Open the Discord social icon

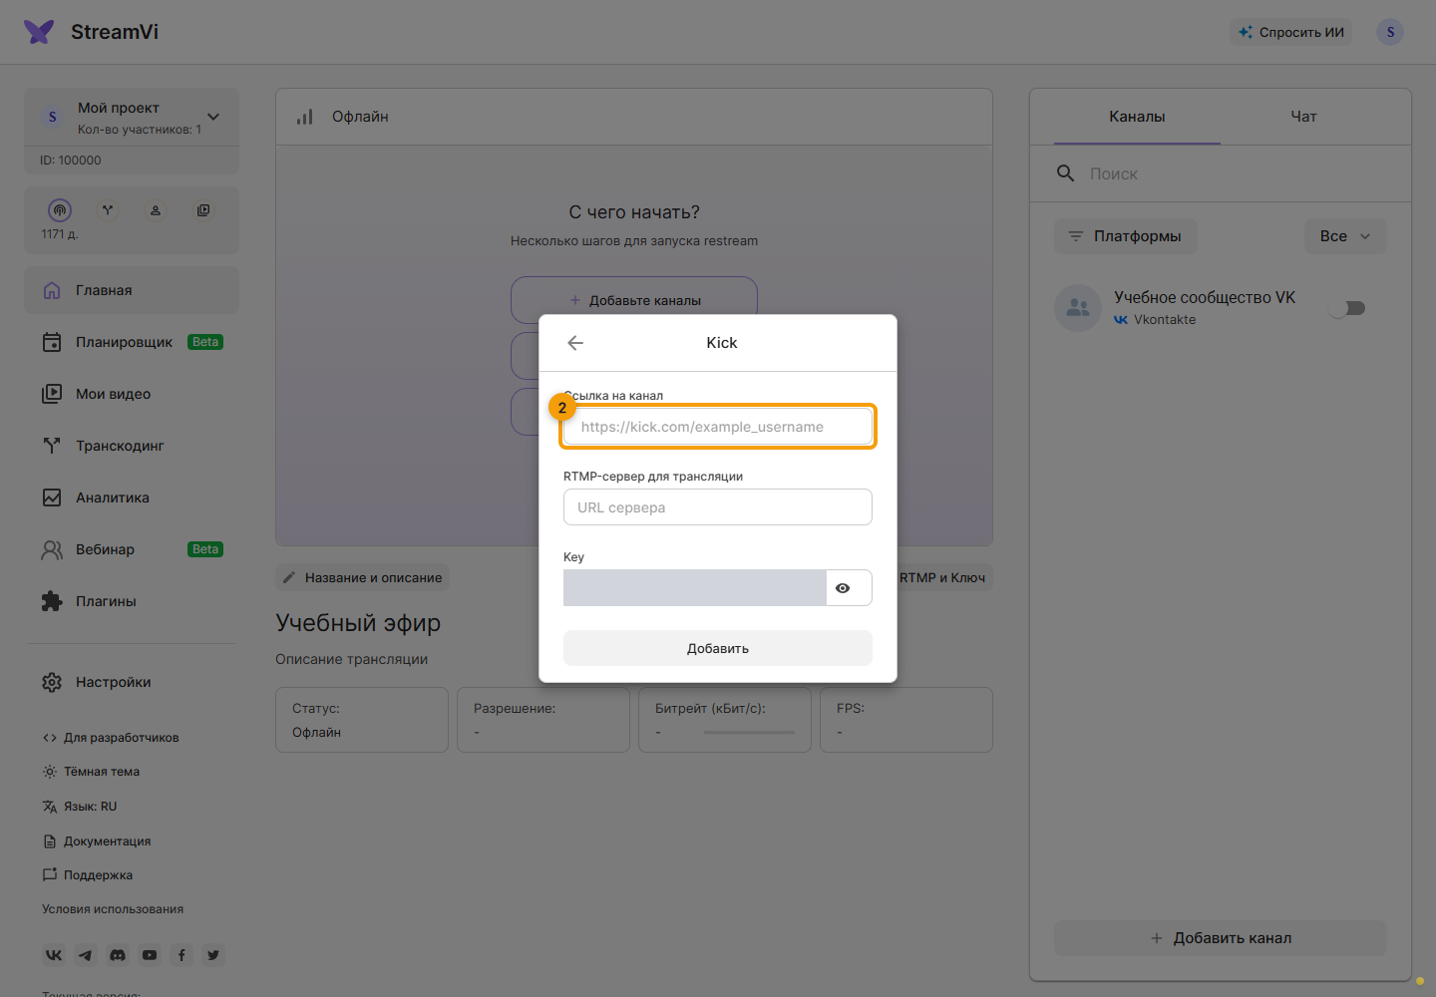click(118, 955)
